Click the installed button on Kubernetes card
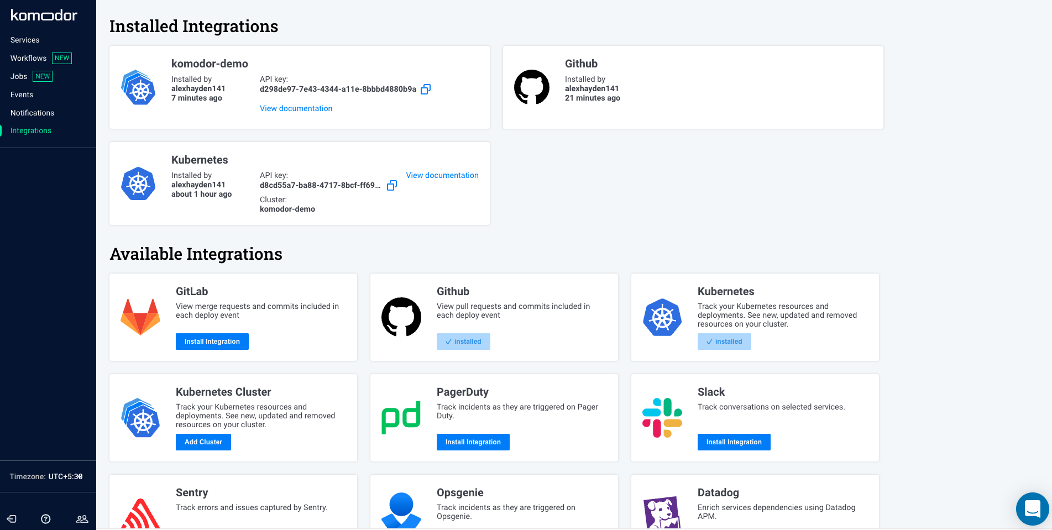This screenshot has width=1052, height=530. pyautogui.click(x=724, y=342)
